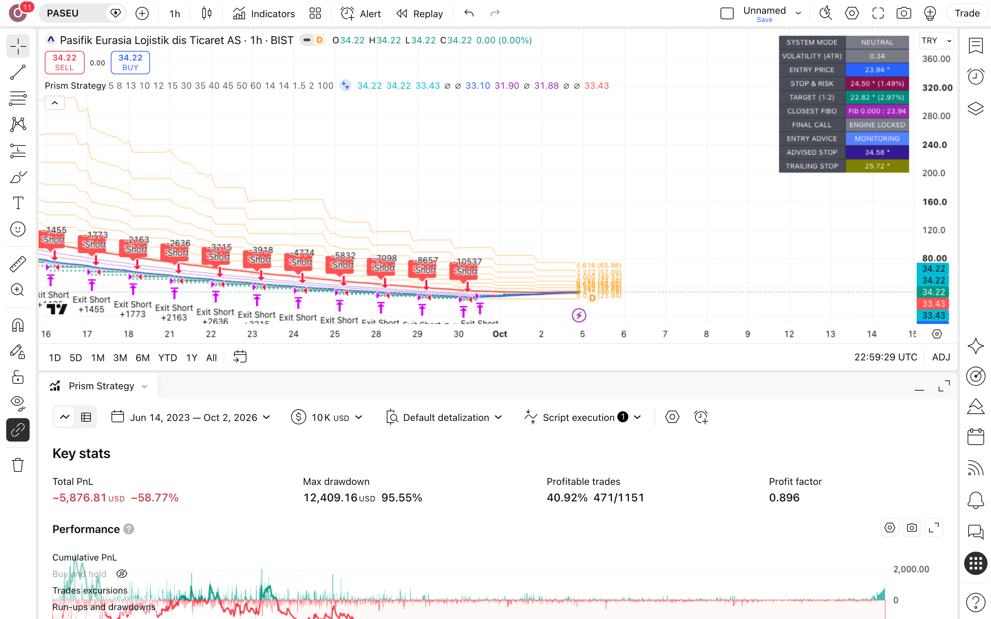This screenshot has width=991, height=619.
Task: Toggle lock all drawing tools
Action: pos(18,377)
